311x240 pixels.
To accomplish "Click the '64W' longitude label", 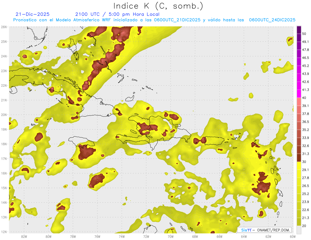I will (244, 236).
